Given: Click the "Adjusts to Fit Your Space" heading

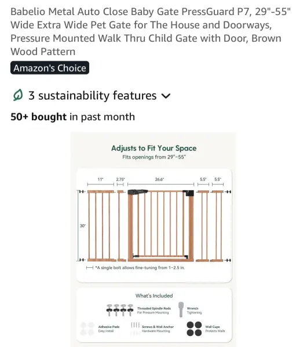Looking at the screenshot, I should click(x=154, y=148).
